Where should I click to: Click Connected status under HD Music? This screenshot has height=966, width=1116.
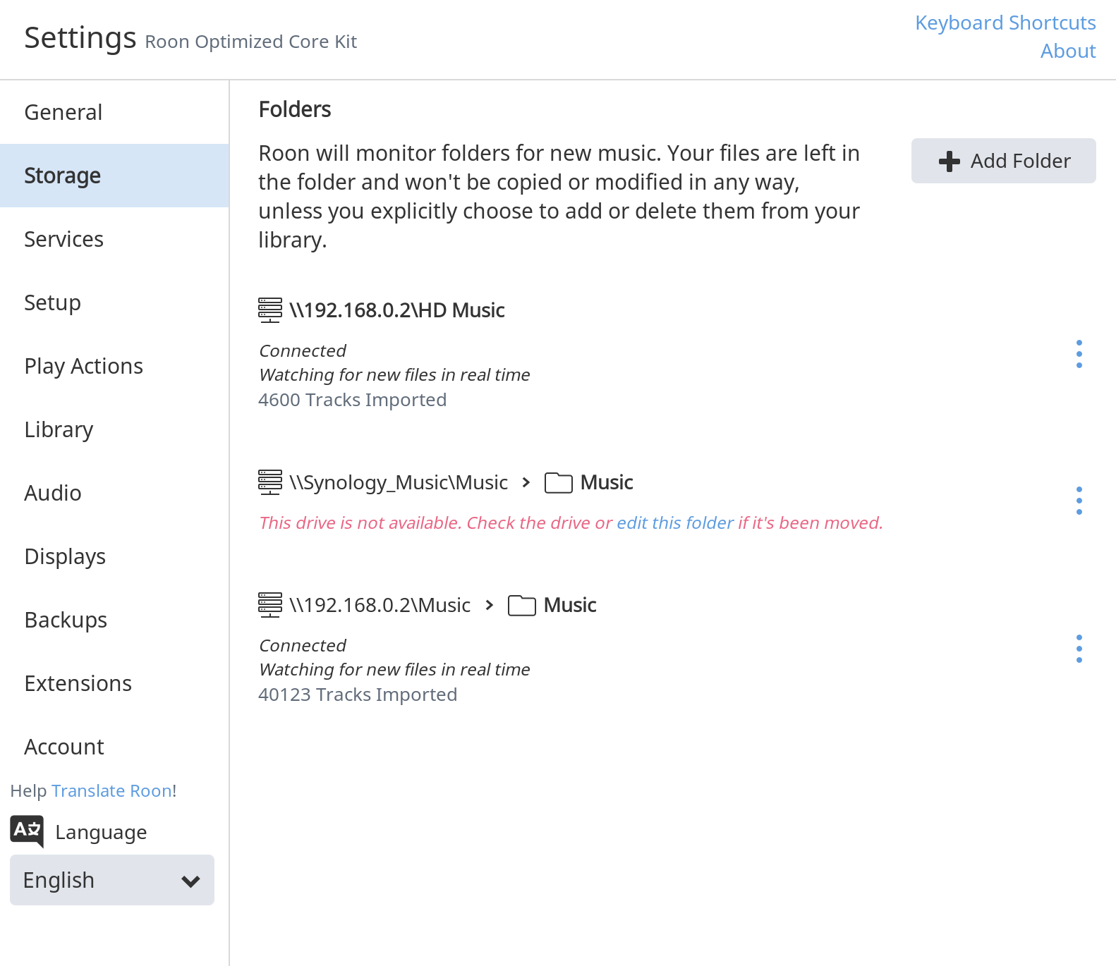[303, 350]
